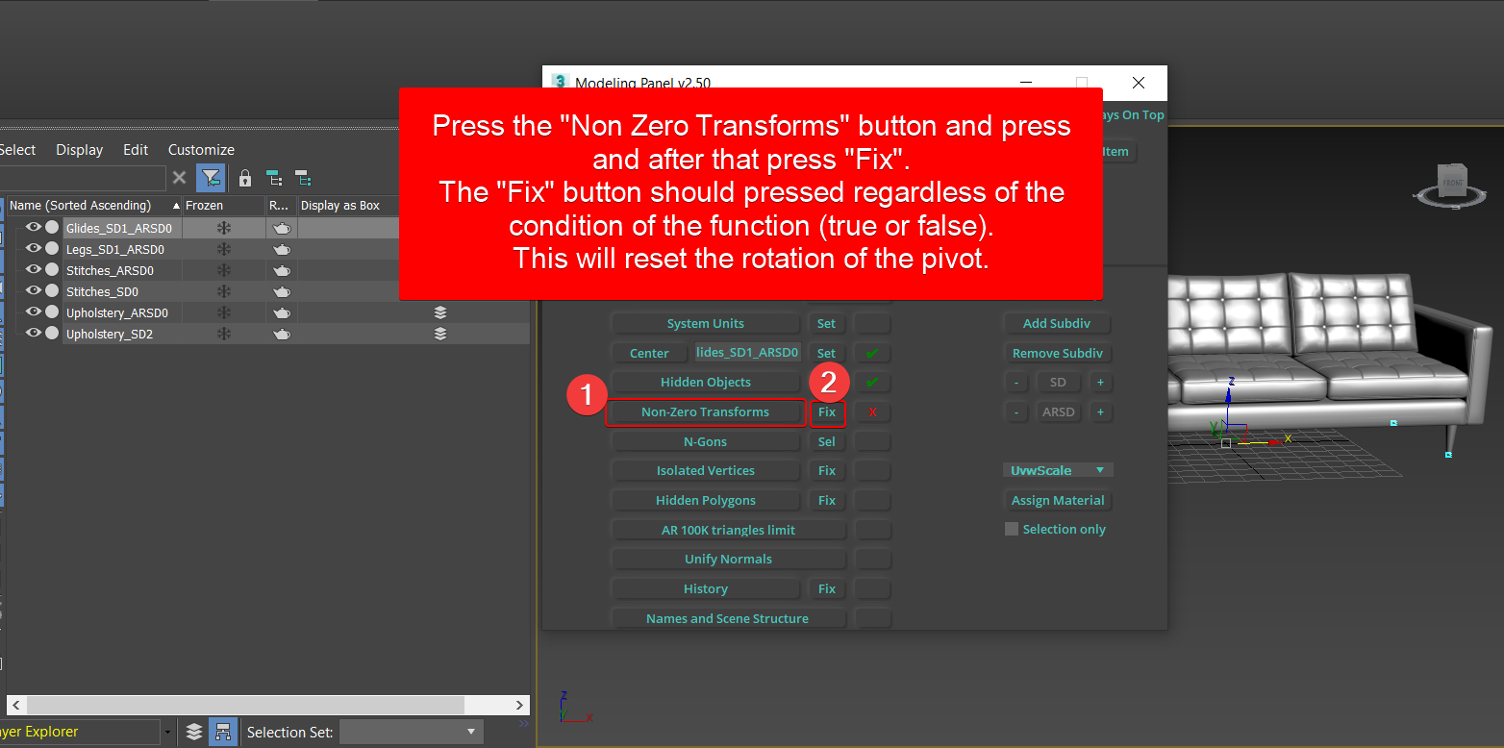Hide Glides_SD1_ARSD0 using its eye icon
Viewport: 1504px width, 748px height.
tap(34, 228)
